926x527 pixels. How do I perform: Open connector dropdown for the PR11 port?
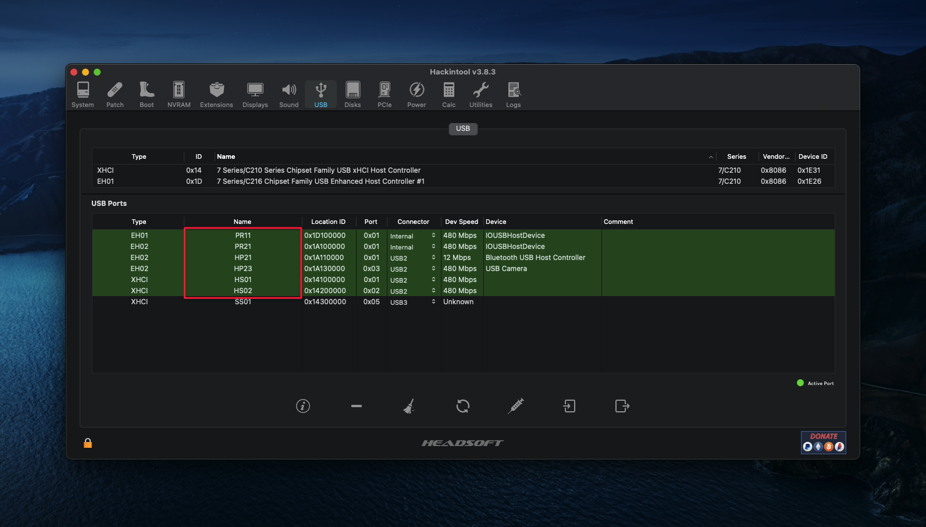[x=433, y=236]
